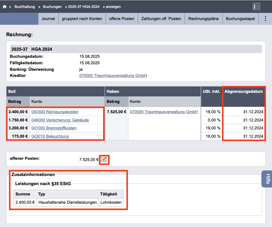Image resolution: width=272 pixels, height=227 pixels.
Task: Open the Buchungsstapel tab
Action: 240,19
